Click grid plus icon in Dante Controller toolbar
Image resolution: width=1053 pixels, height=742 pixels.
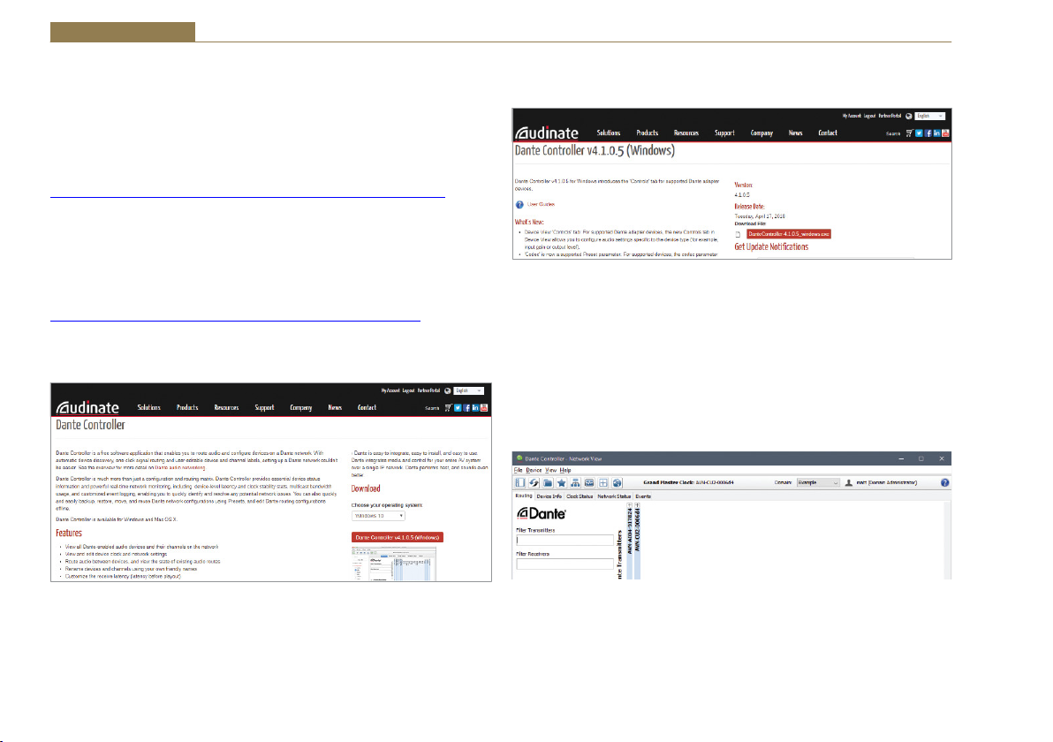point(603,483)
